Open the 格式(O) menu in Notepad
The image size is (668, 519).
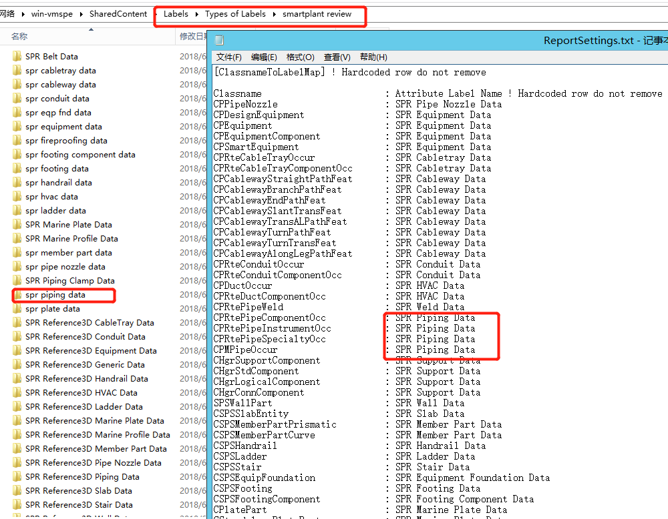coord(301,57)
